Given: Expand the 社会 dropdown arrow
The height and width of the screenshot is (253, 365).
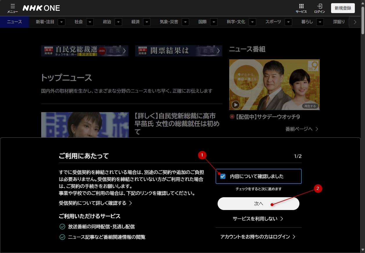Looking at the screenshot, I should coord(90,22).
